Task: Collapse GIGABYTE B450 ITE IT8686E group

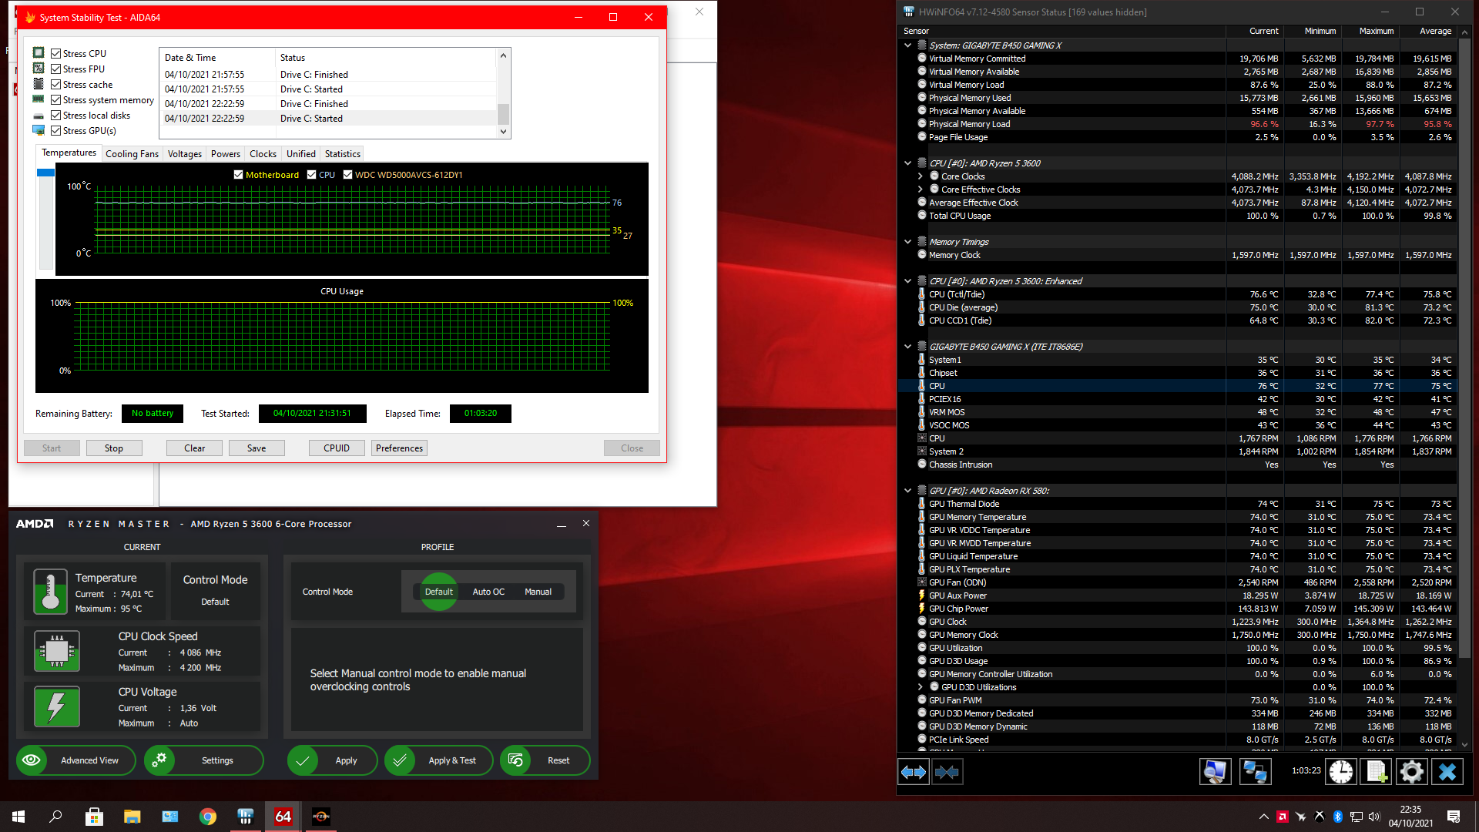Action: [x=907, y=347]
